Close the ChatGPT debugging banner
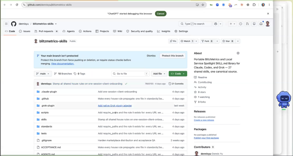This screenshot has width=293, height=156. pyautogui.click(x=268, y=14)
